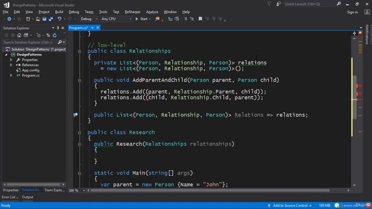Close the Program.cs editor tab
Screen dimensions: 372x209
(x=98, y=28)
